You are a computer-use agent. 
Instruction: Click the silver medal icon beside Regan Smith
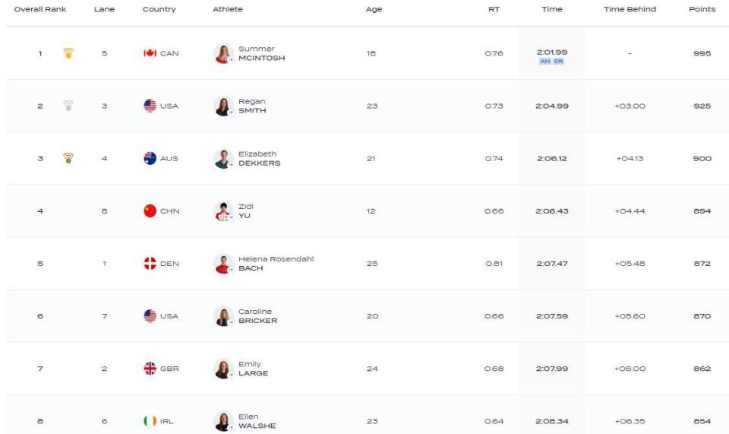tap(68, 106)
